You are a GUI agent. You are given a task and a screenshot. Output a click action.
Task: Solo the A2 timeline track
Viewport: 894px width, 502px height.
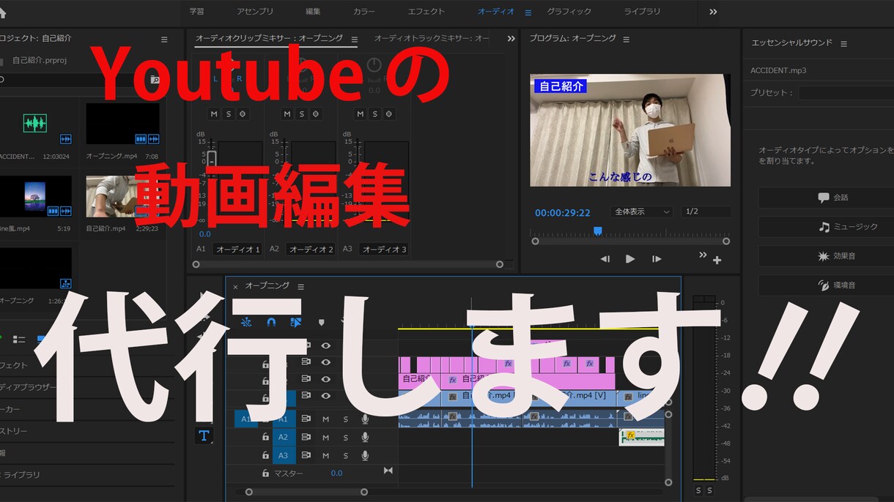click(346, 437)
